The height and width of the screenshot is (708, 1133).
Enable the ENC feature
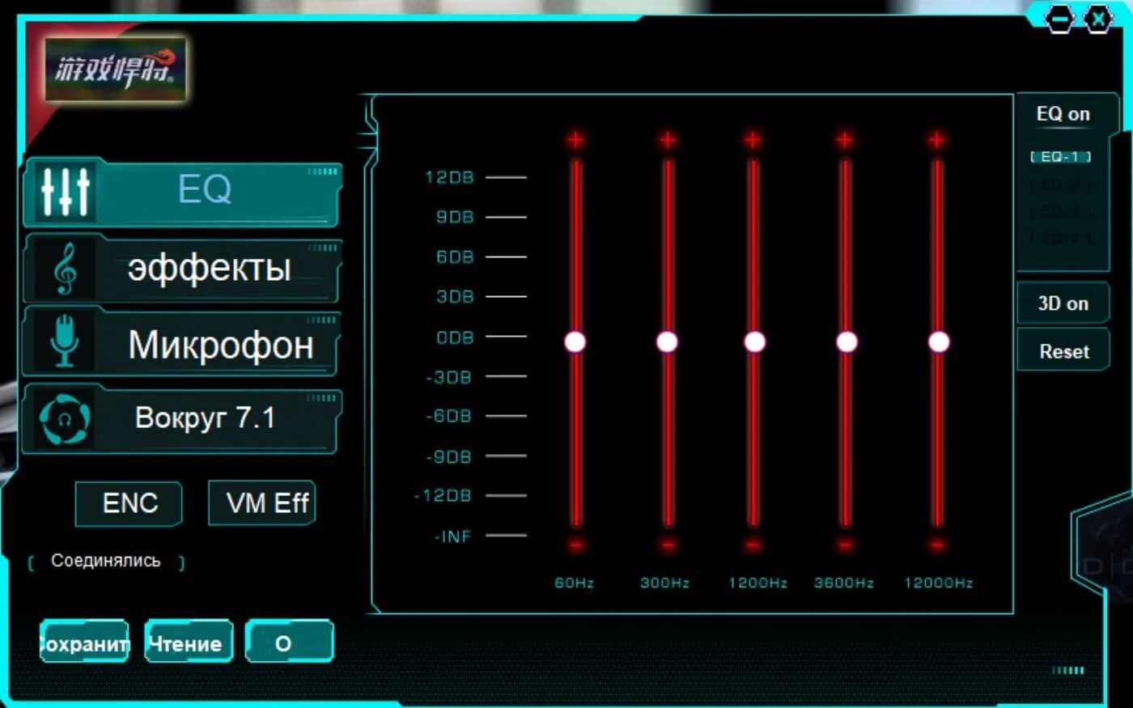pyautogui.click(x=129, y=503)
